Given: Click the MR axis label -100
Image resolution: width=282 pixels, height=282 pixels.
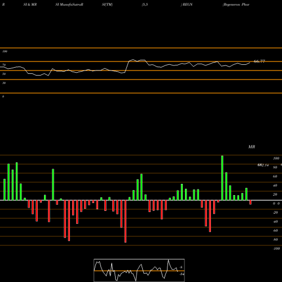Looking at the screenshot, I should click(276, 249).
